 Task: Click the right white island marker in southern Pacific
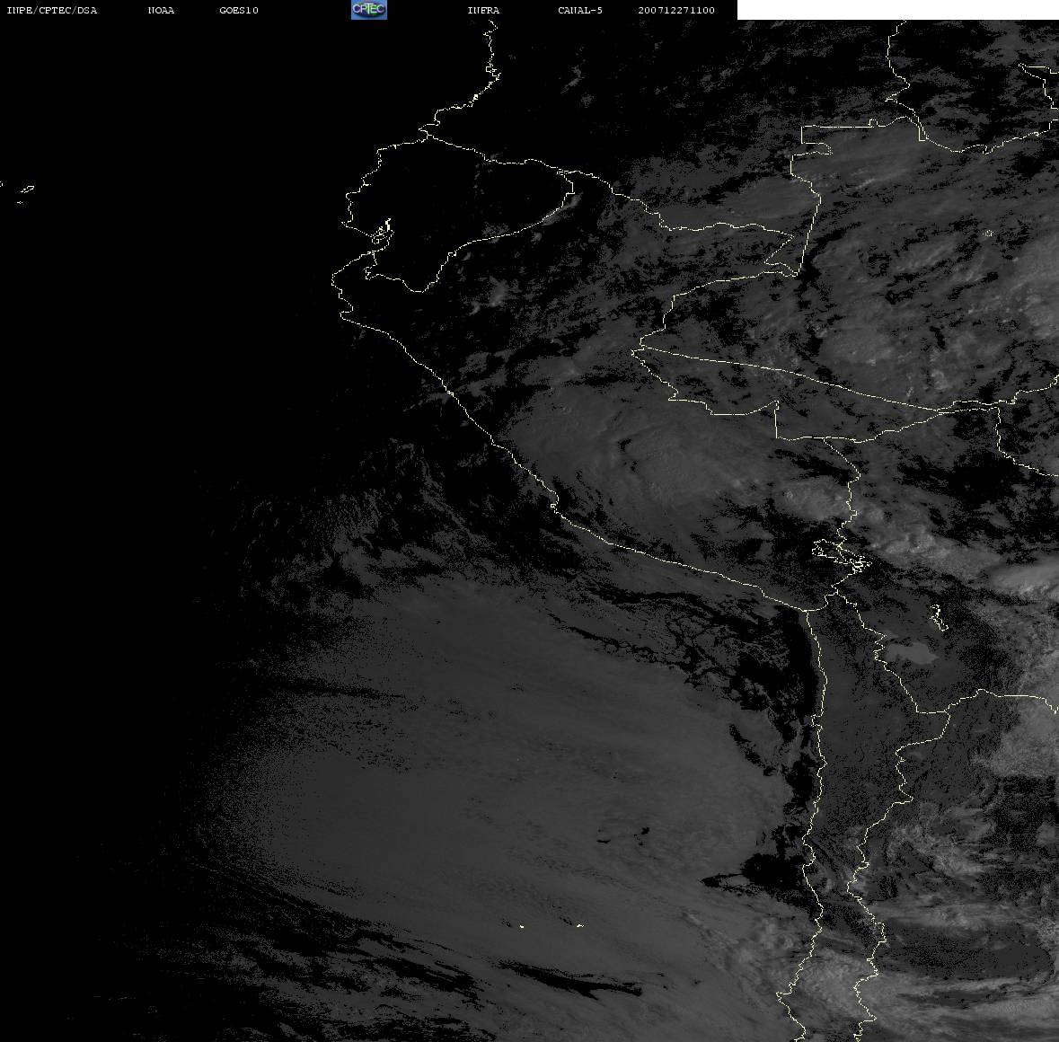click(579, 925)
